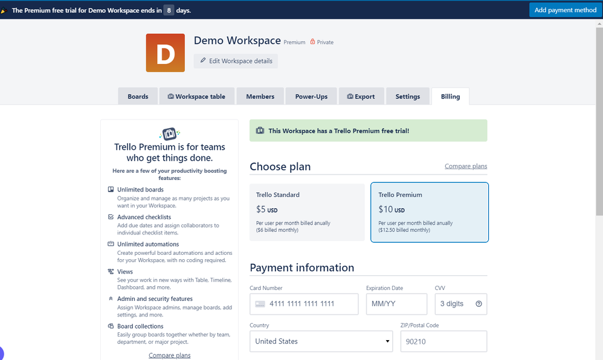Click the Board collections icon
The height and width of the screenshot is (360, 603).
pyautogui.click(x=112, y=326)
